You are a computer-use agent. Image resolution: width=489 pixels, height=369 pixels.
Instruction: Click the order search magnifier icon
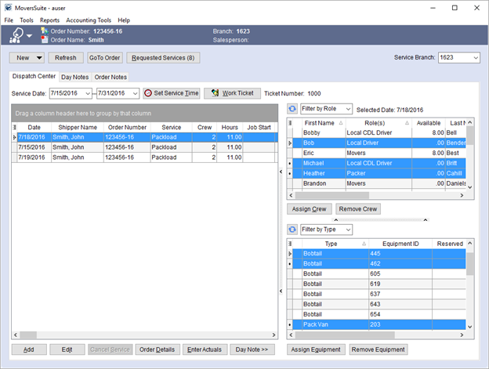pos(17,34)
